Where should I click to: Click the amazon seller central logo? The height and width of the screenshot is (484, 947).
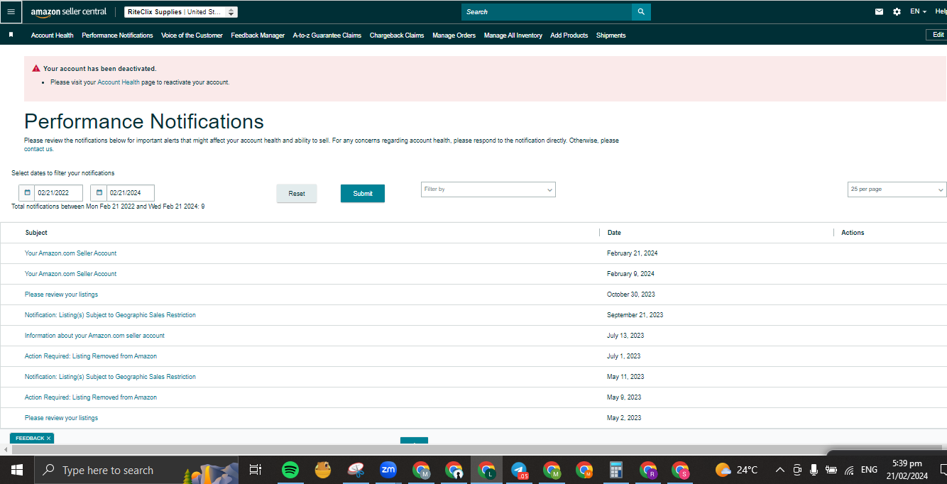pos(68,12)
